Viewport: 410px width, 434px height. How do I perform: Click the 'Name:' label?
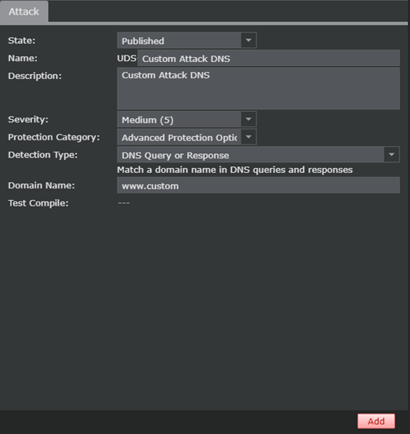click(x=22, y=58)
